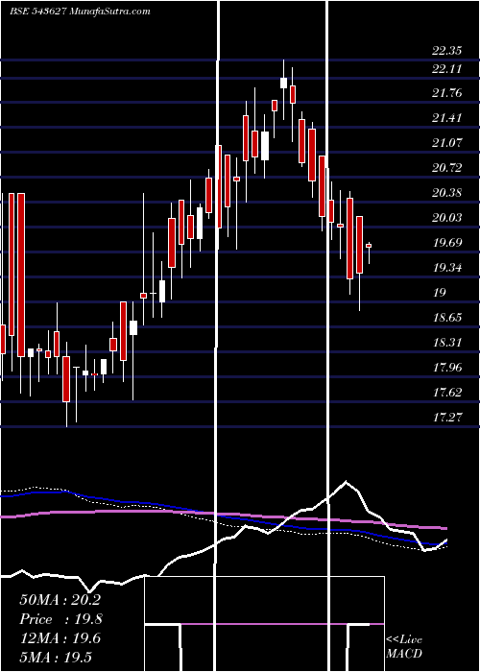Viewport: 480px width, 672px height.
Task: Click the 21.76 price axis label
Action: pyautogui.click(x=447, y=93)
